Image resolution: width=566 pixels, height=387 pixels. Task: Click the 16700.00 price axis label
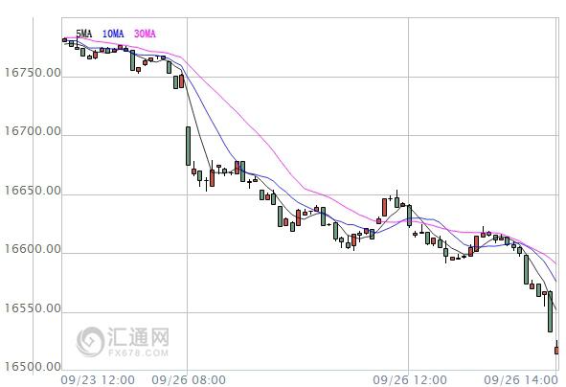point(33,131)
